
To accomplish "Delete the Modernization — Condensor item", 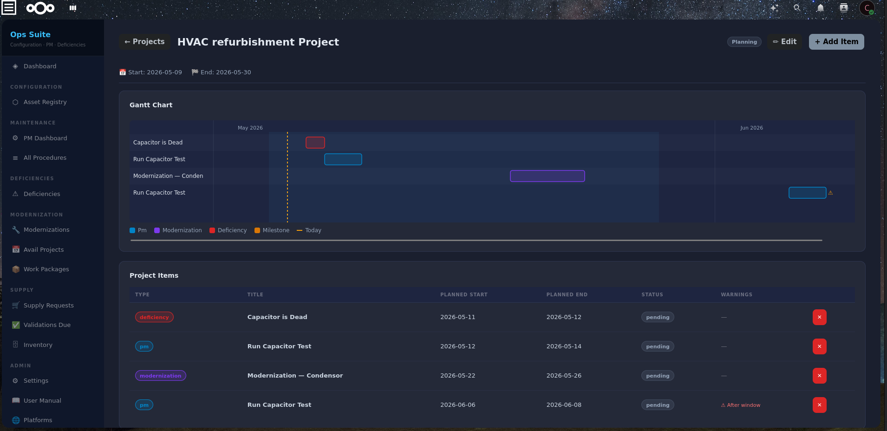I will coord(819,376).
